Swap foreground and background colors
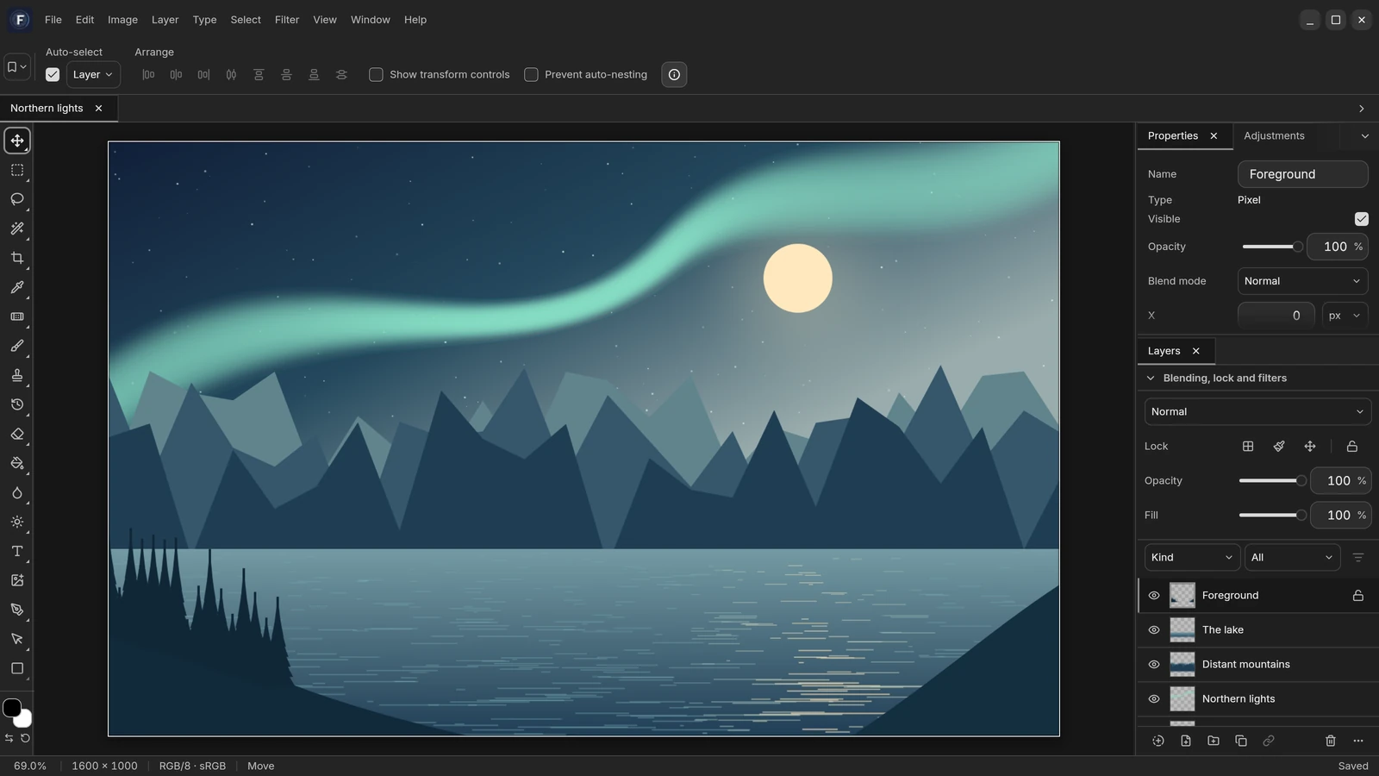 tap(9, 738)
